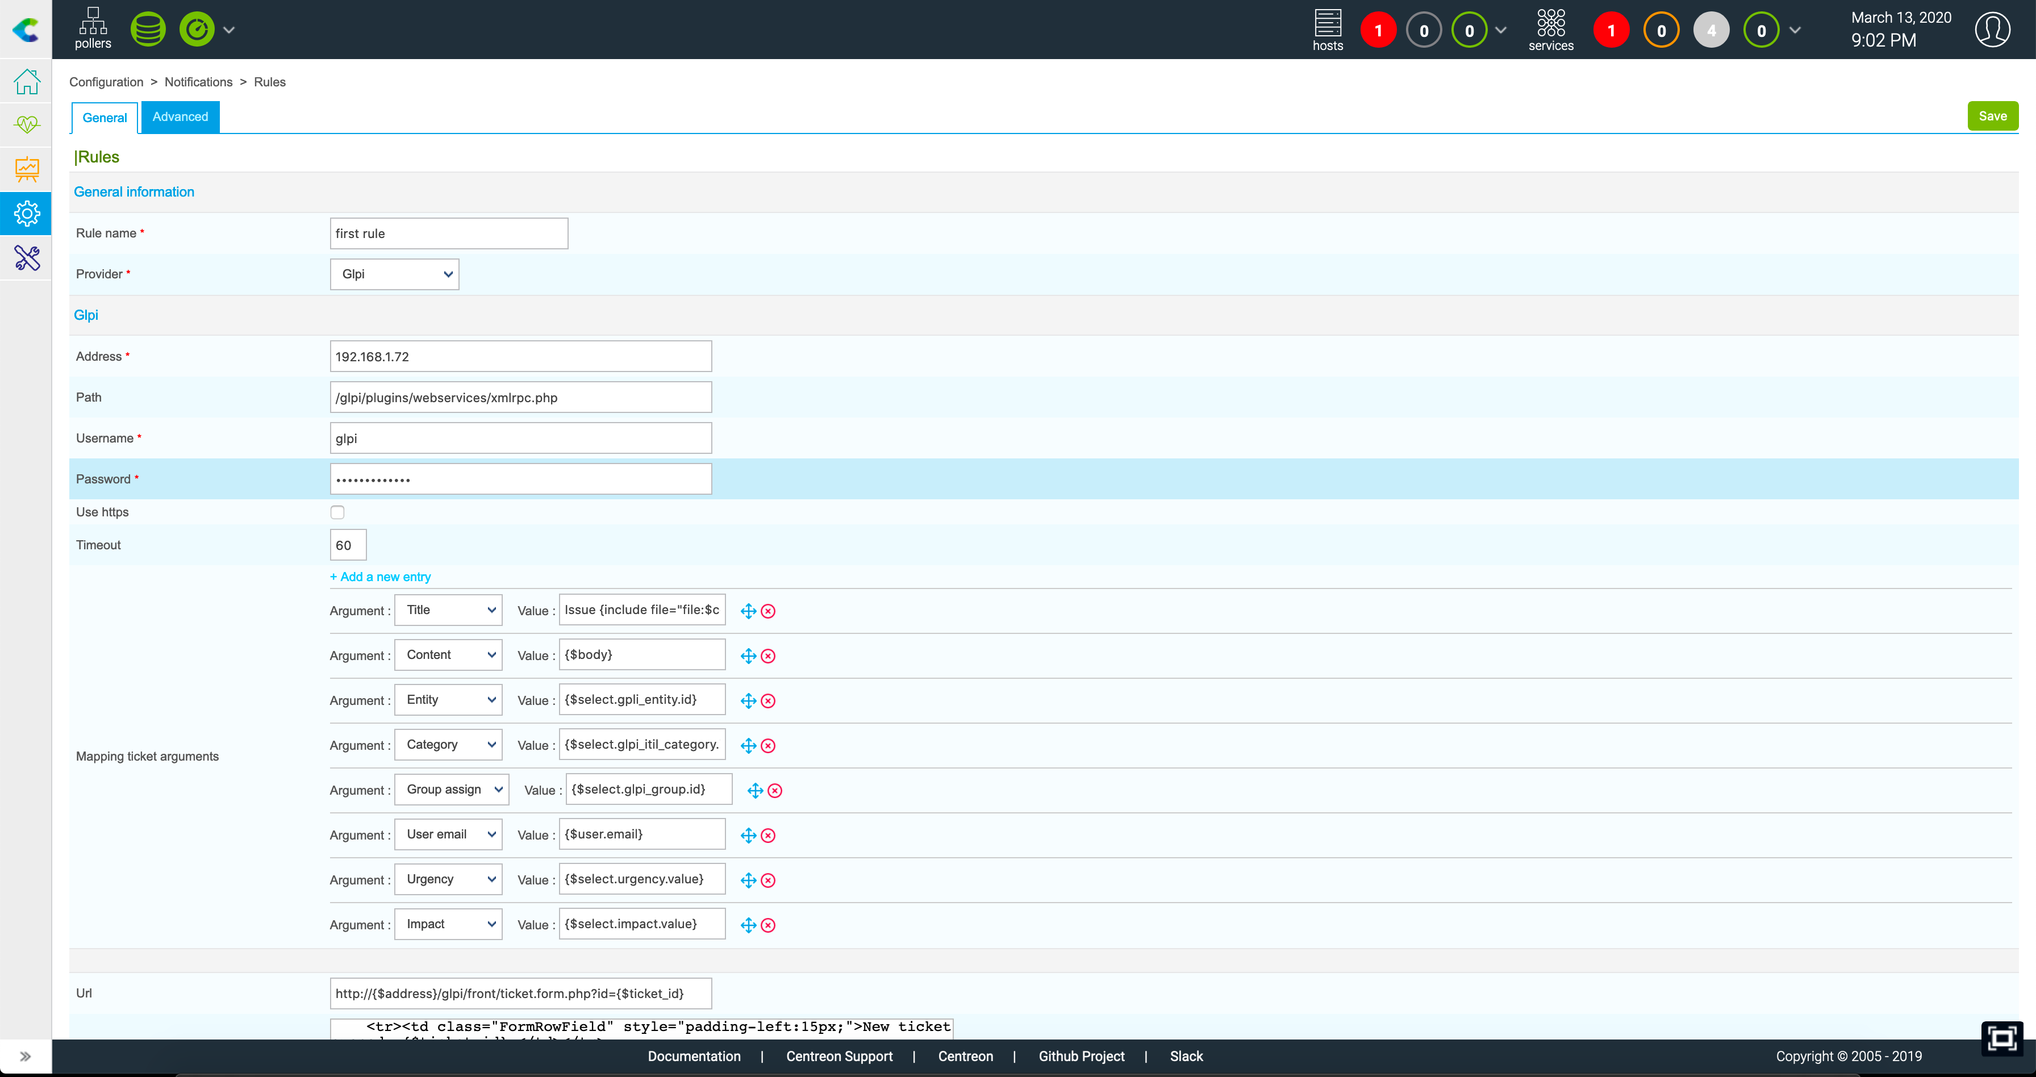Click the red hosts down counter
This screenshot has height=1077, width=2036.
(x=1378, y=31)
